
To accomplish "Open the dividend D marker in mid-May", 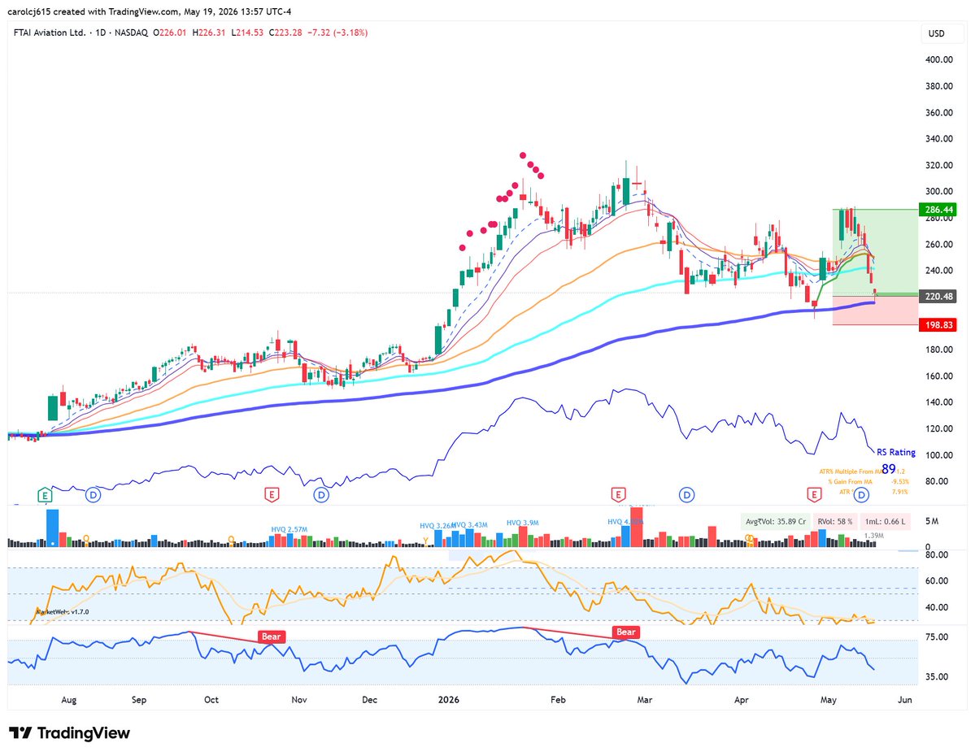I will click(861, 496).
